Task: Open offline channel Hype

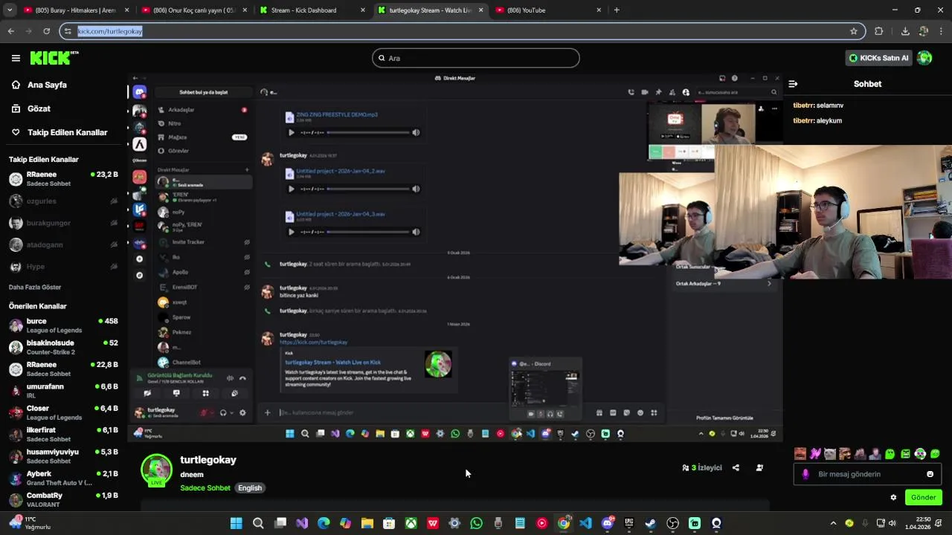Action: pyautogui.click(x=64, y=266)
